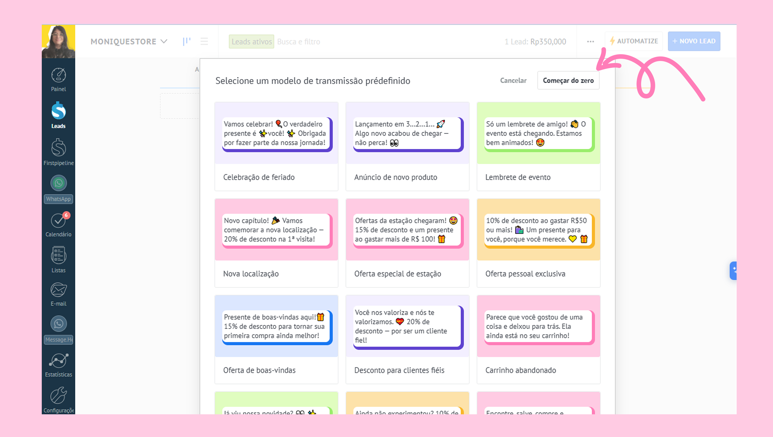Click the Leads ativos filter tag

click(x=251, y=41)
